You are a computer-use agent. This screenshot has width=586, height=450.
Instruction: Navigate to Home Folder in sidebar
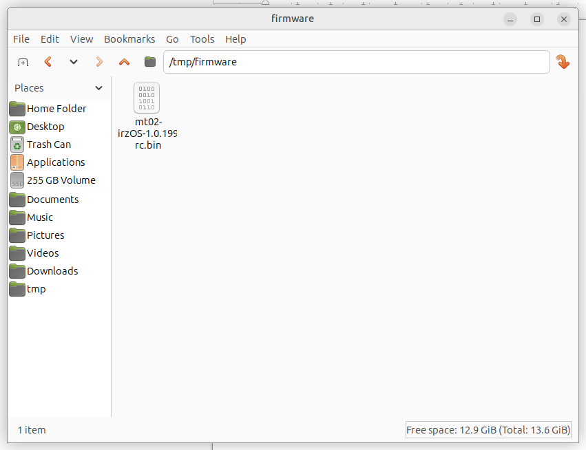(56, 109)
